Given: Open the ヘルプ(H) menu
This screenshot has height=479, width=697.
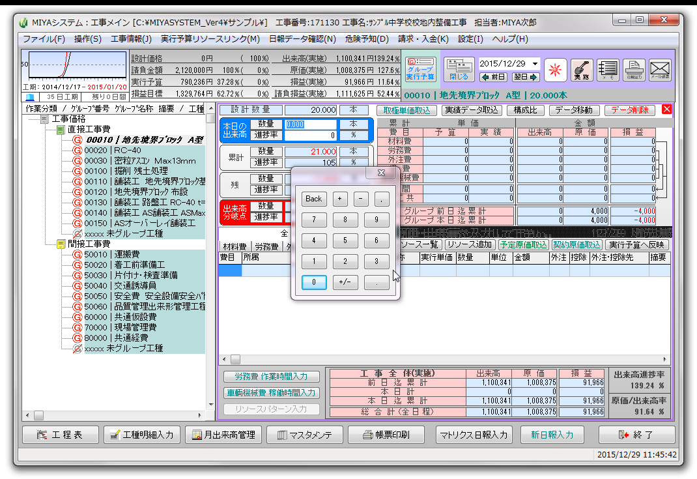Looking at the screenshot, I should [510, 39].
